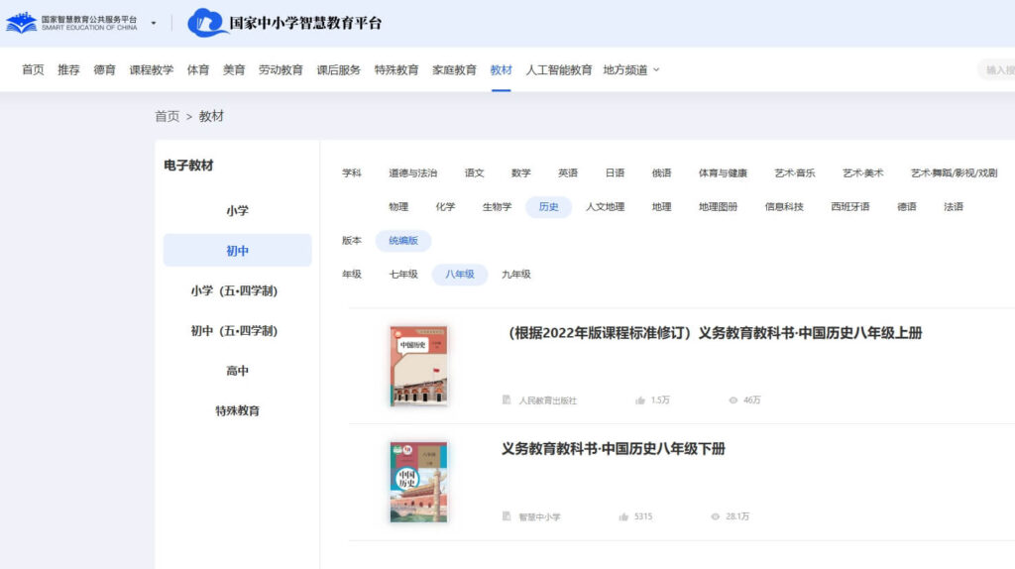The image size is (1015, 569).
Task: Choose the 地理 subject filter
Action: tap(661, 207)
